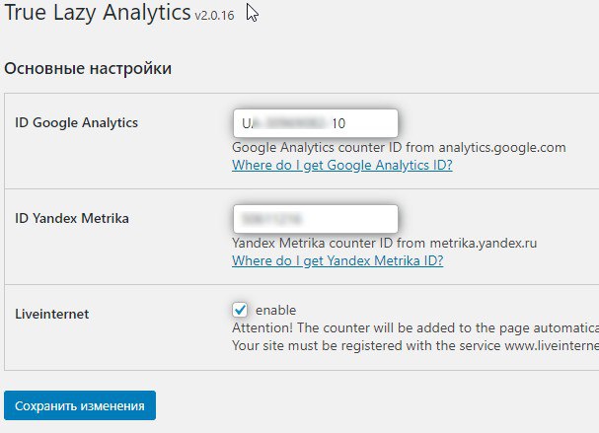Click the 'ID Google Analytics' row label

click(76, 122)
